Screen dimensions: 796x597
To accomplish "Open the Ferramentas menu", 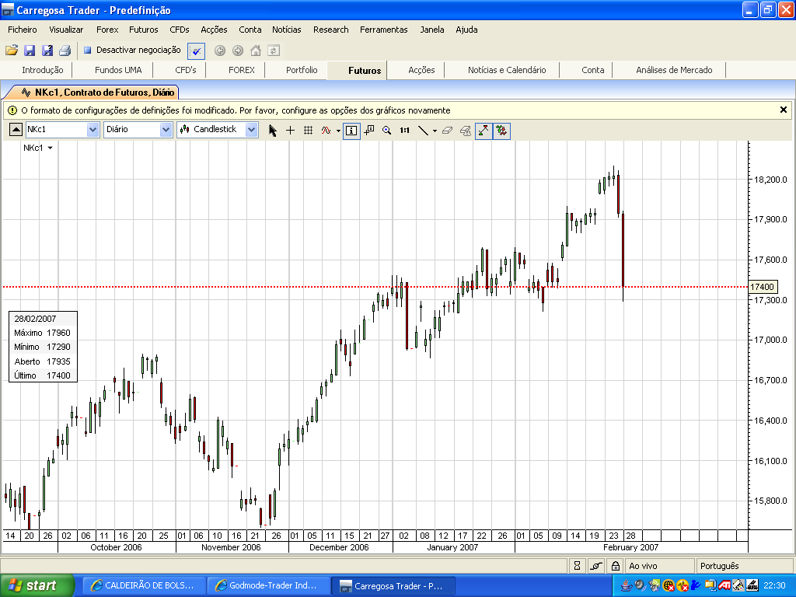I will pyautogui.click(x=386, y=30).
